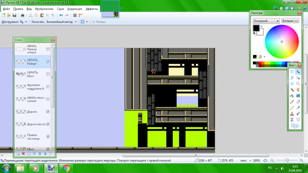Show the 'УБРАТЬ: Мост' layer

tap(48, 74)
